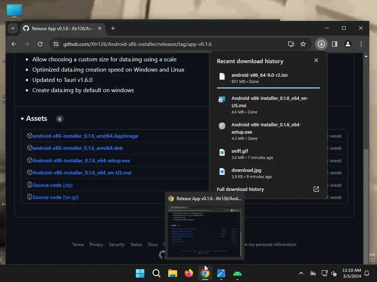Open the Windows Start menu

[140, 273]
